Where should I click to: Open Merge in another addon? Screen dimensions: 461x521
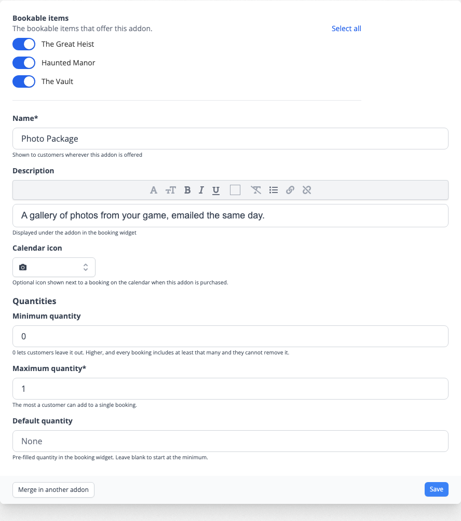53,490
